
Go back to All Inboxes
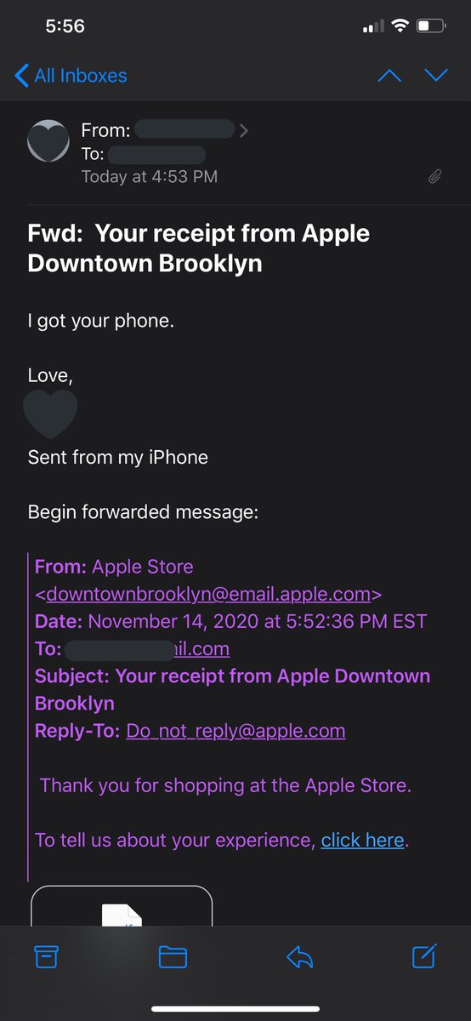71,76
